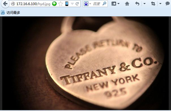The image size is (171, 111).
Task: Go to the home page icon
Action: click(127, 4)
